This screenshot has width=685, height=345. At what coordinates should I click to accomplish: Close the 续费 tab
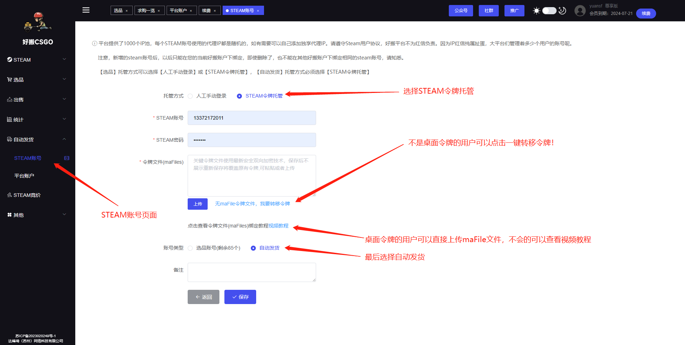215,11
